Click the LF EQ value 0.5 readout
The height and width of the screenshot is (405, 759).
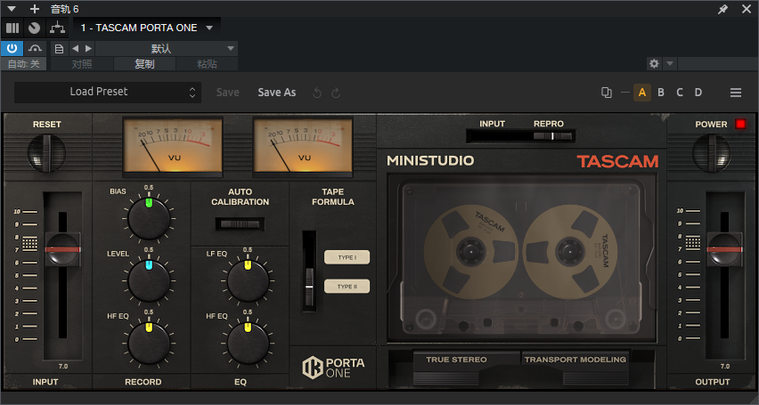248,250
